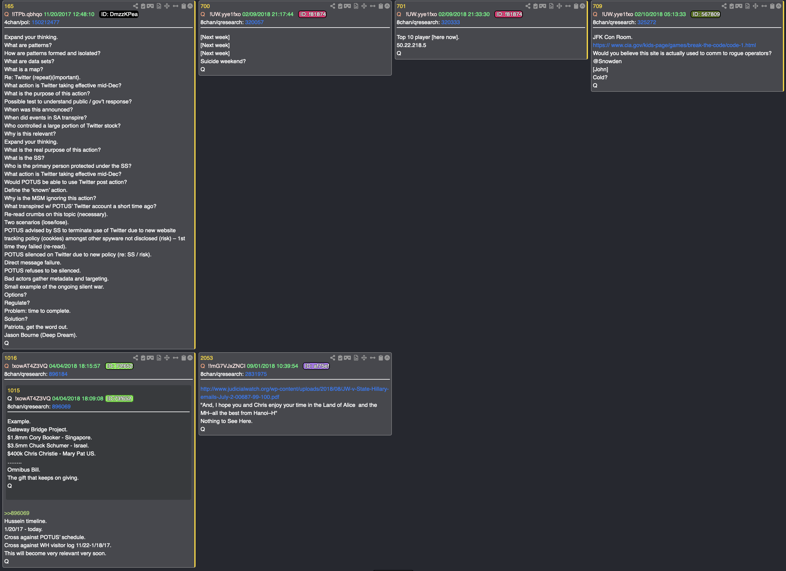The image size is (786, 571).
Task: Click the four-way move icon on post 165
Action: pyautogui.click(x=167, y=6)
